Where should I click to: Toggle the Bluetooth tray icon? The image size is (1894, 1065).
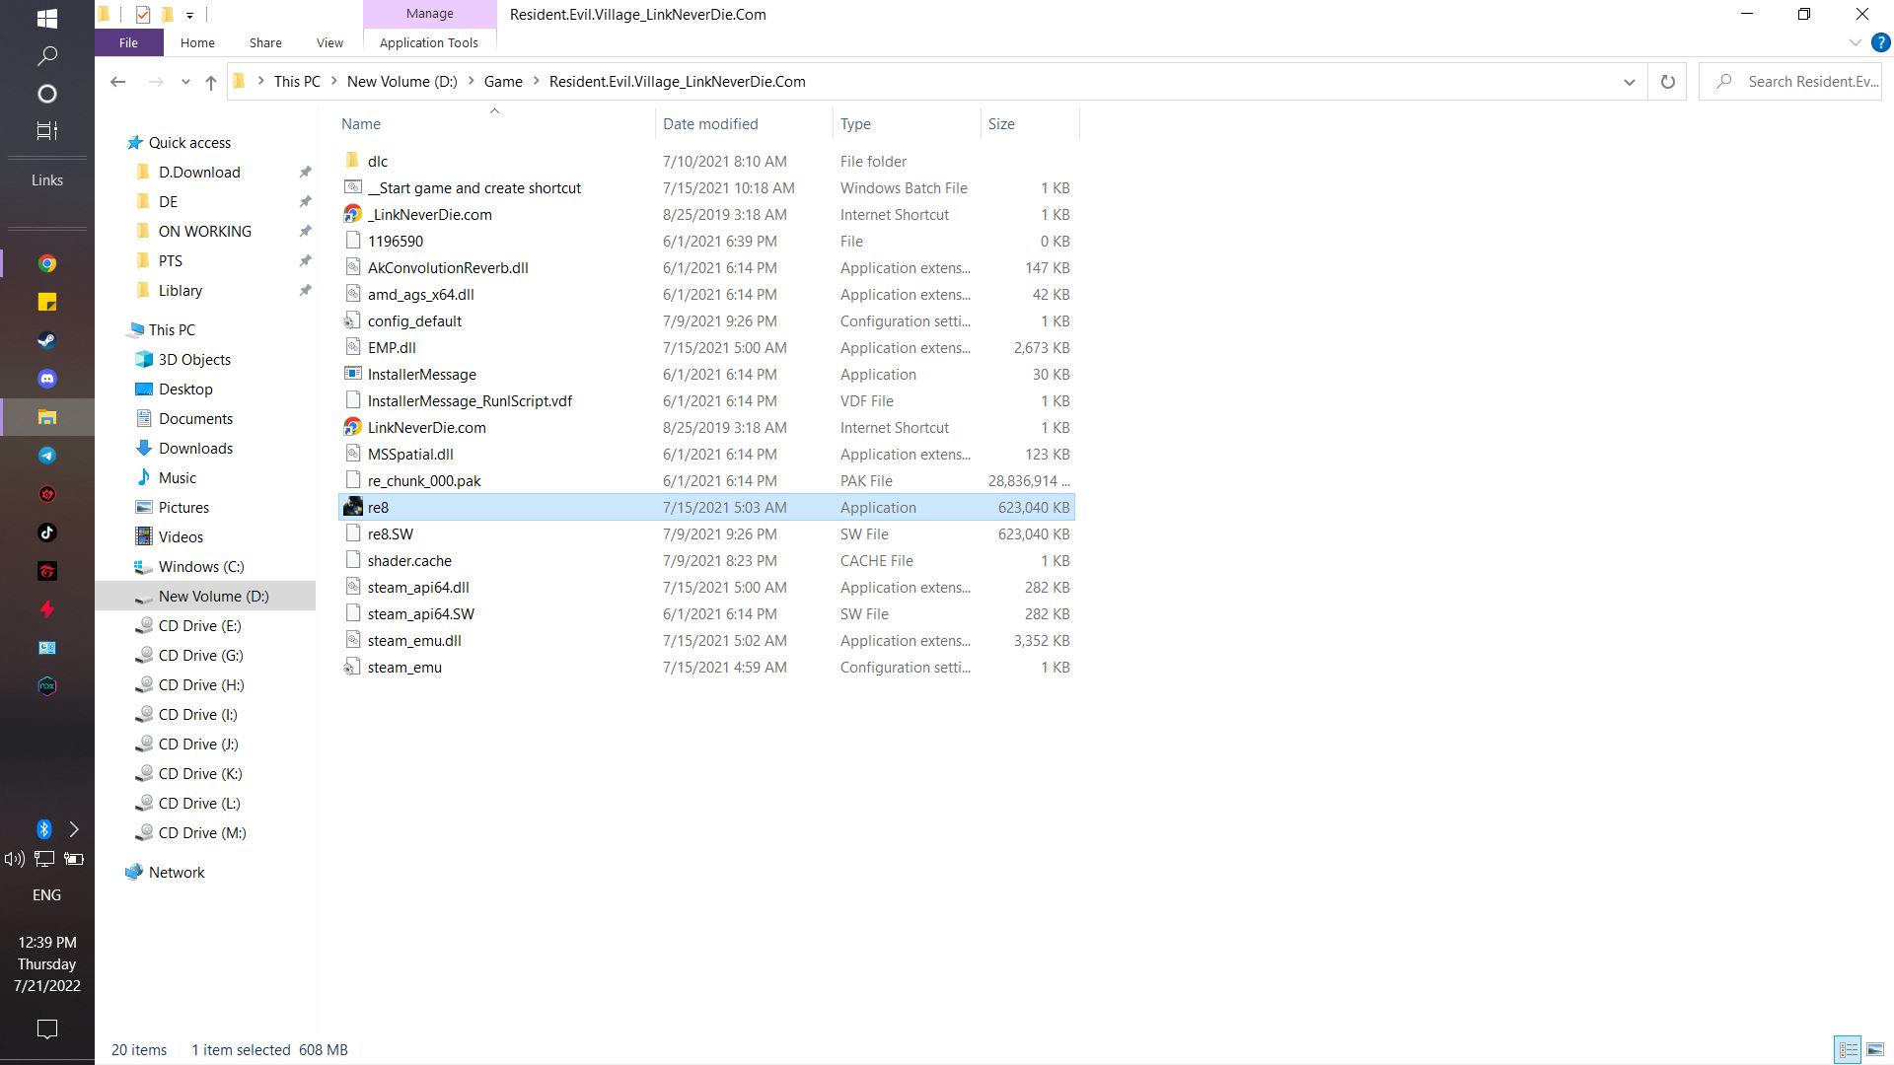[x=43, y=829]
